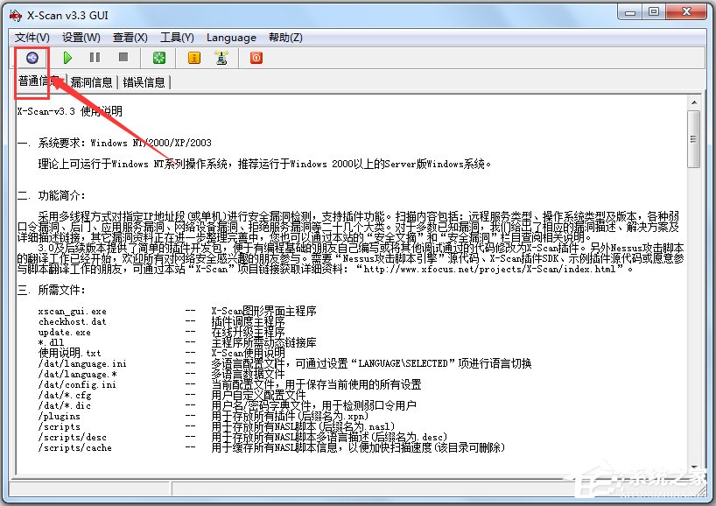Click the green report icon in the toolbar

pos(159,58)
